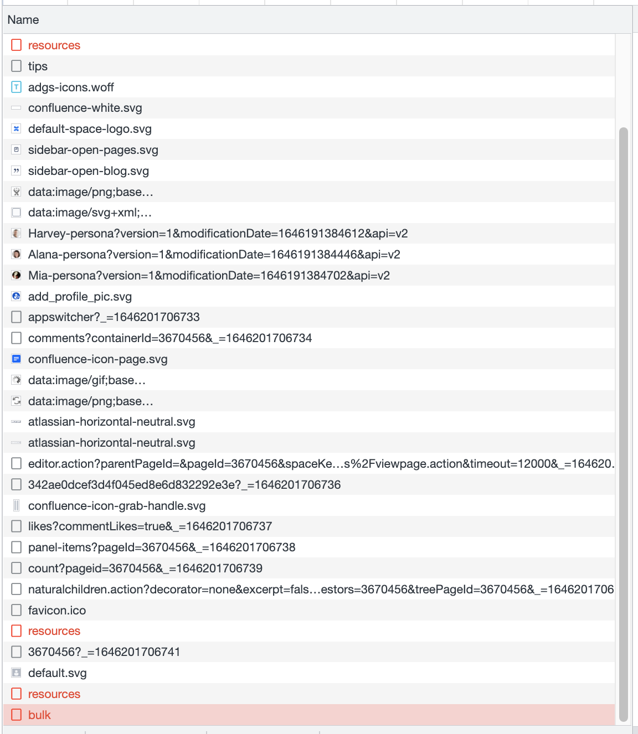638x734 pixels.
Task: Select the editor.action?parentPageId request row
Action: 309,464
